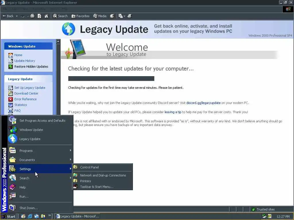
Task: Click the Download Center icon
Action: tap(11, 93)
